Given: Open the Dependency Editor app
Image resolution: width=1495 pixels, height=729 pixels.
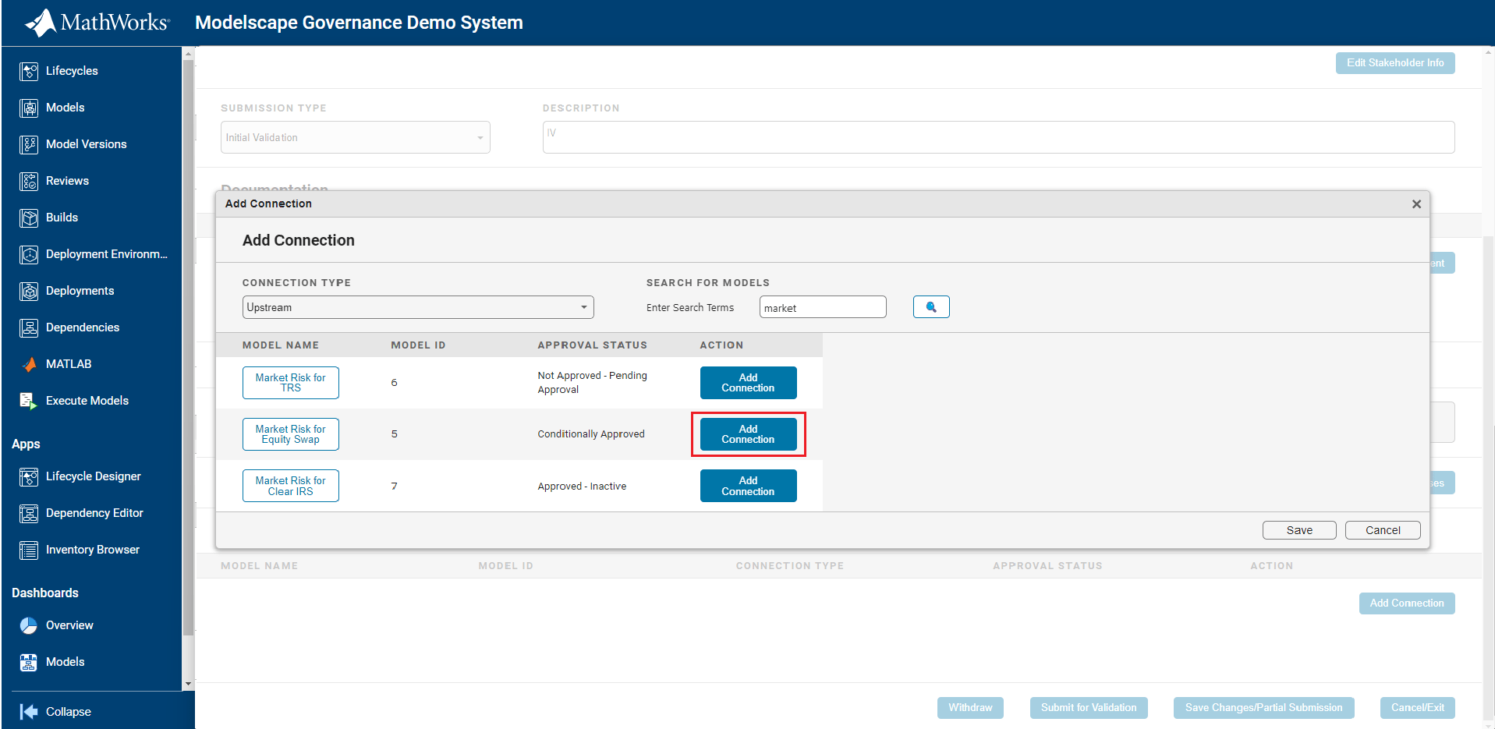Looking at the screenshot, I should (94, 512).
